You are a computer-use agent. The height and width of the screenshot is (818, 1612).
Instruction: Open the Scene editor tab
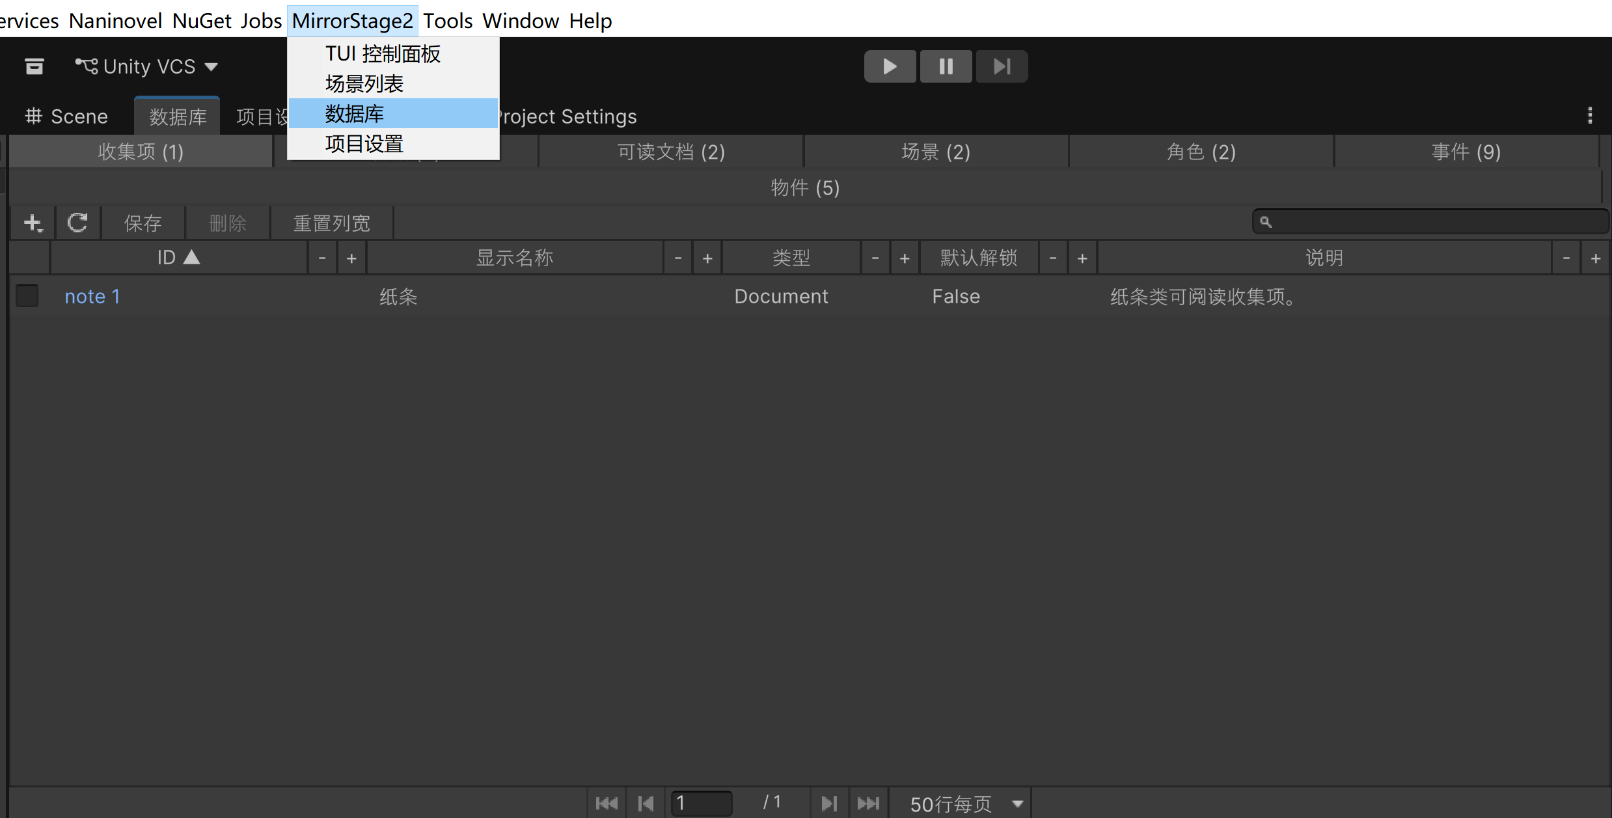[66, 116]
